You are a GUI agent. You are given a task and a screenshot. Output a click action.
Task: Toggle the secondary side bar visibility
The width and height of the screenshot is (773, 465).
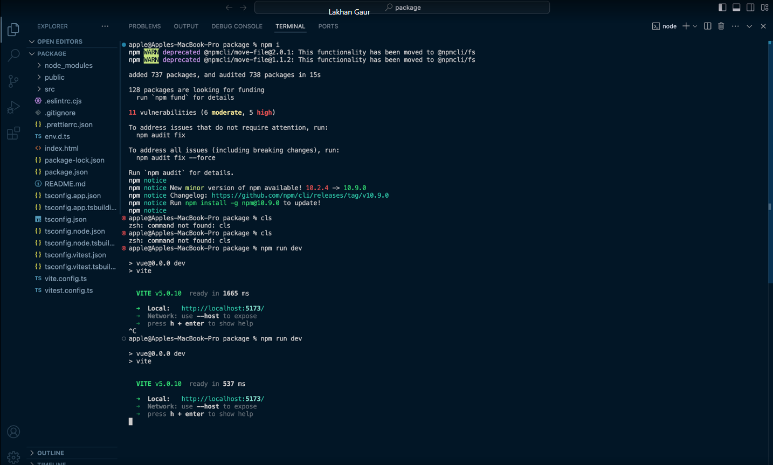750,8
